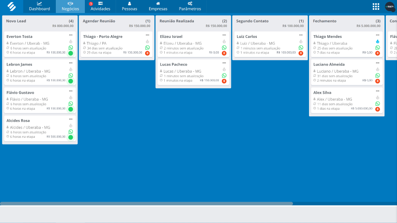Toggle the flame icon on Everton Tosta card

(71, 41)
